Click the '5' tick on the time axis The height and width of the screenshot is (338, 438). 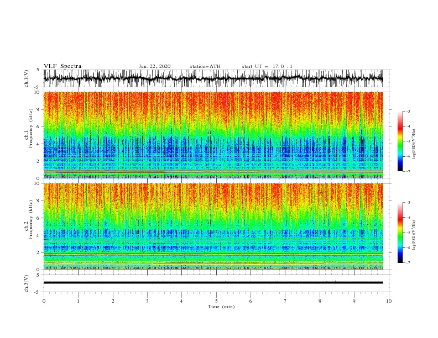point(216,301)
